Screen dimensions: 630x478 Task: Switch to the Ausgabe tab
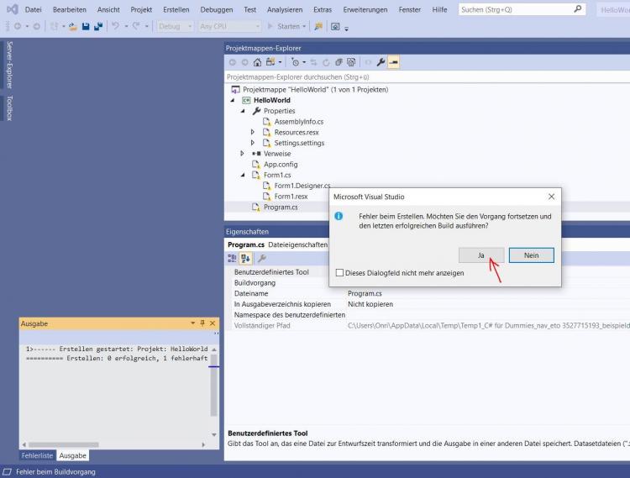tap(73, 455)
